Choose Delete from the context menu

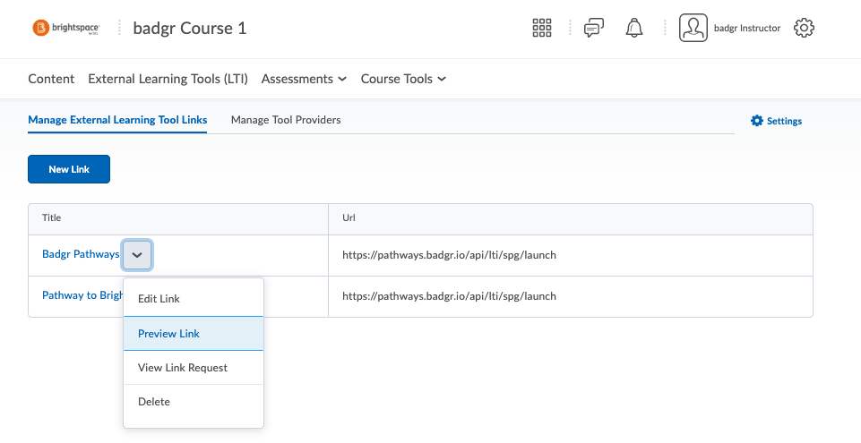(x=194, y=402)
